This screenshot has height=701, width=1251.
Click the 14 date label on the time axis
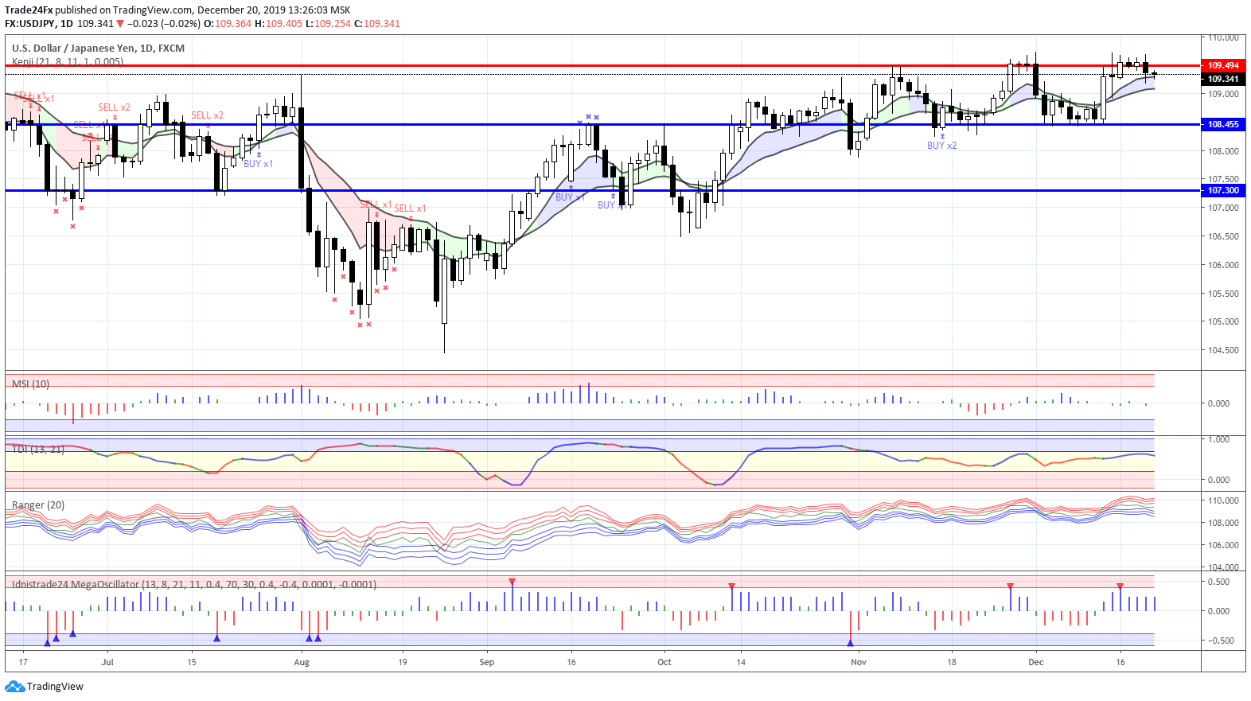(x=741, y=662)
